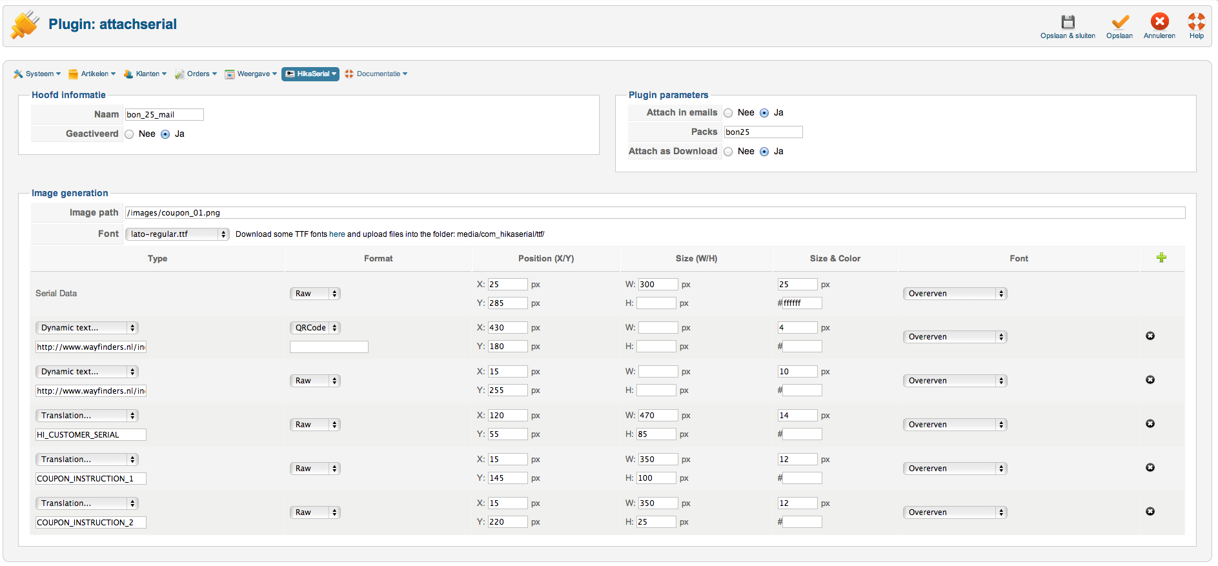Click the Annuleren red cancel icon
The image size is (1218, 566).
(1159, 23)
